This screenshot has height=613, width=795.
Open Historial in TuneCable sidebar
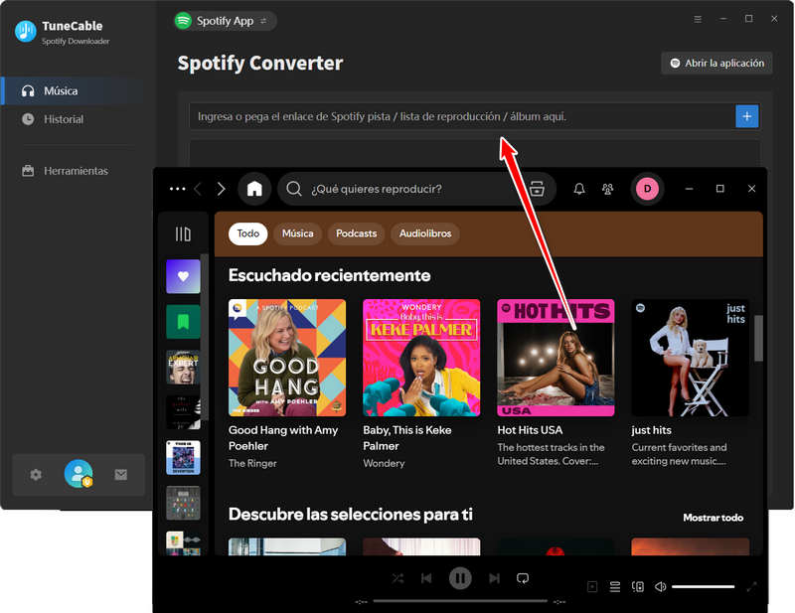[64, 119]
